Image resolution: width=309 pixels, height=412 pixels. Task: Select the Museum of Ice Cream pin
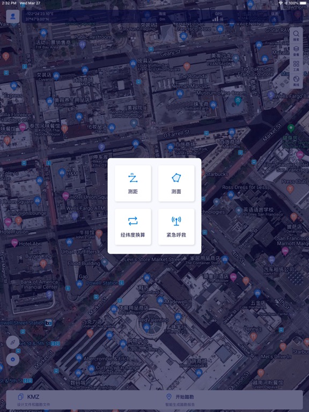point(238,100)
